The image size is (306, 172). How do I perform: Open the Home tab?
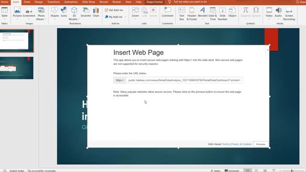click(4, 2)
